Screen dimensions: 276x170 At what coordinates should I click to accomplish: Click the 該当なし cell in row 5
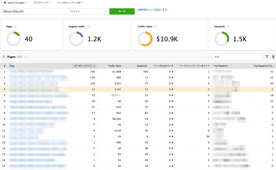click(x=116, y=95)
